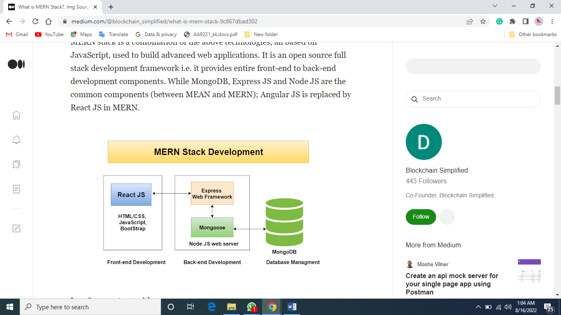Launch Microsoft Edge from taskbar

click(x=212, y=307)
